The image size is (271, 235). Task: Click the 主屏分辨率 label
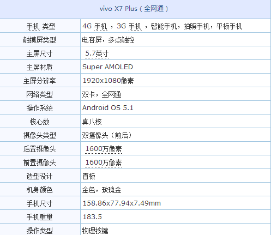[x=39, y=81]
